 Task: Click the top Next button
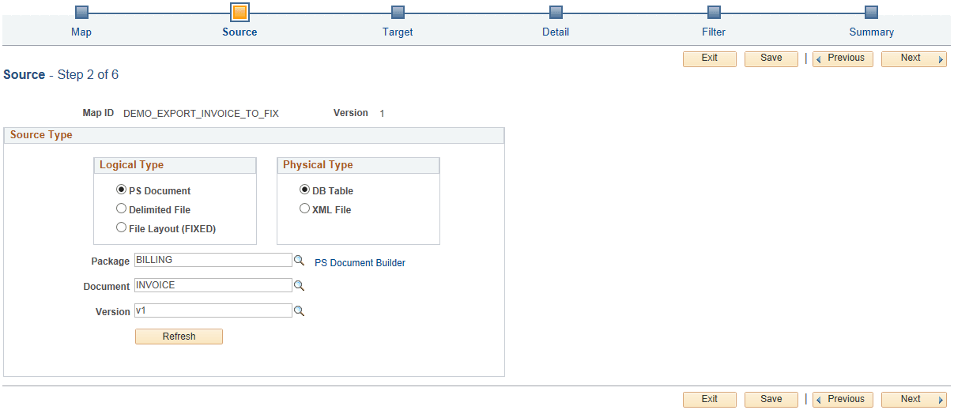(x=914, y=58)
